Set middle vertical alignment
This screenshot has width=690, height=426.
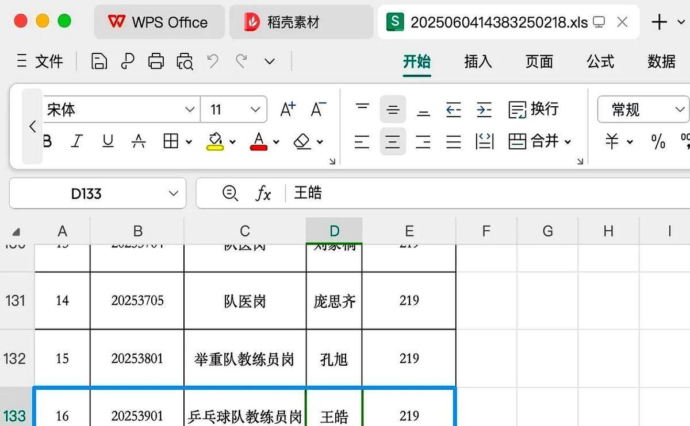[393, 109]
